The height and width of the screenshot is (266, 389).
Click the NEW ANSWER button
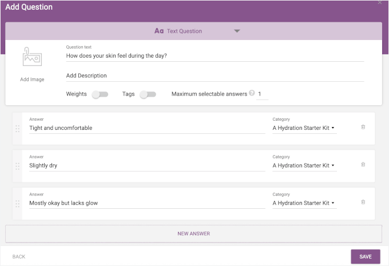[193, 233]
